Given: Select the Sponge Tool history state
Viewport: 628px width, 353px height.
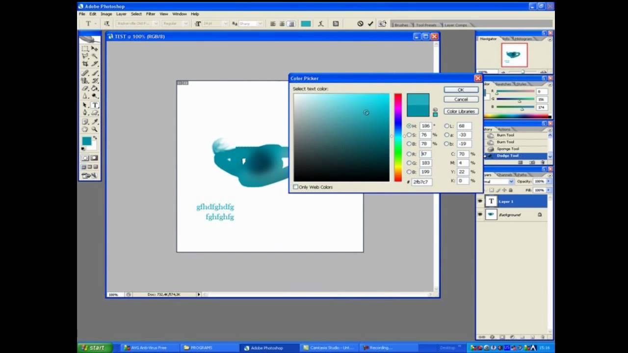Looking at the screenshot, I should click(507, 149).
